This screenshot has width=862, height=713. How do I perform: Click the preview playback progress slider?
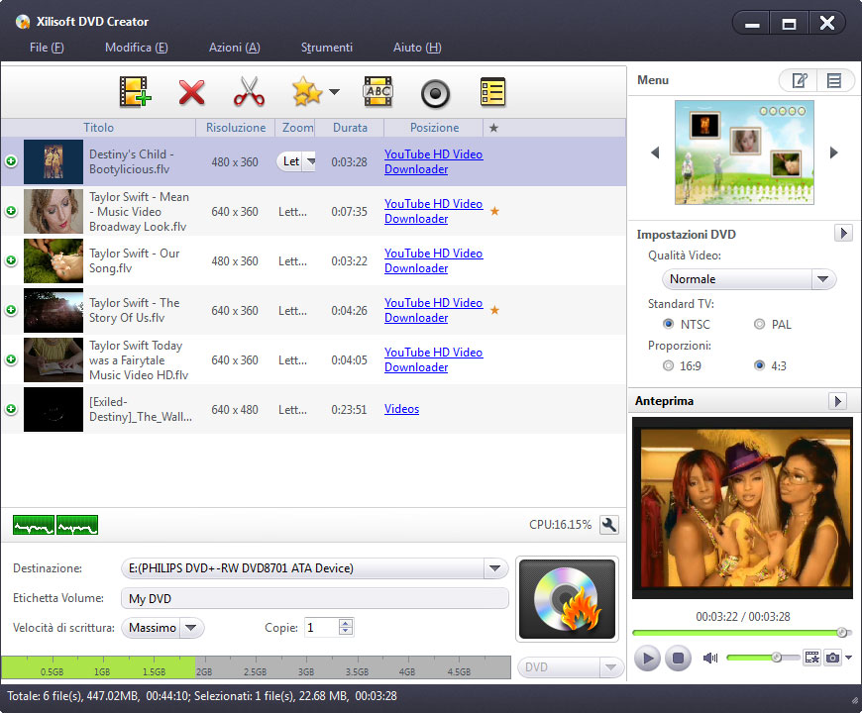[741, 633]
